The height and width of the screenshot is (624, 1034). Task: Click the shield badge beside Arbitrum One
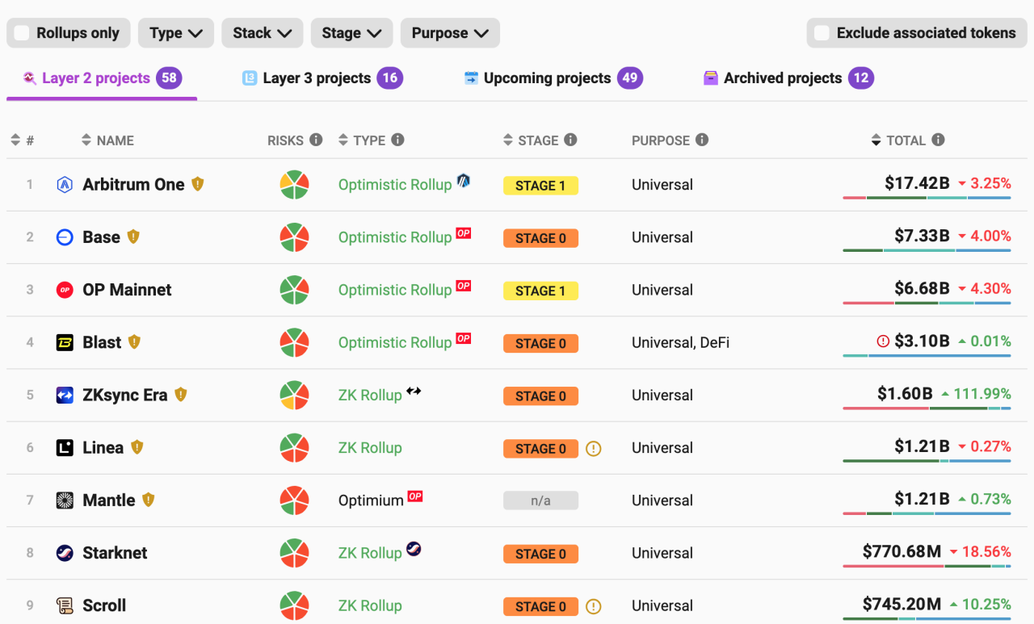198,184
